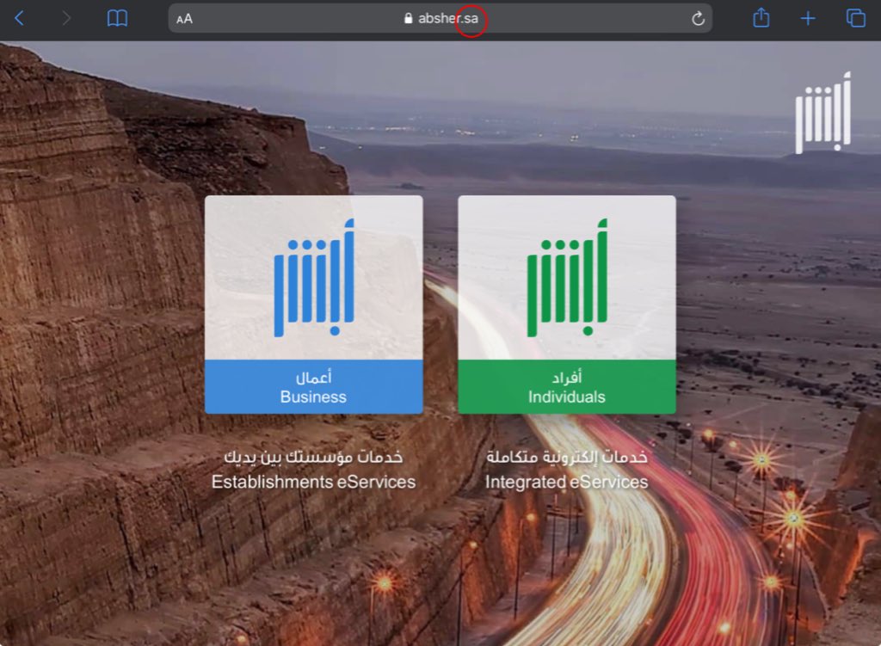Open the AA reader and text size menu
The height and width of the screenshot is (646, 881).
[x=184, y=19]
